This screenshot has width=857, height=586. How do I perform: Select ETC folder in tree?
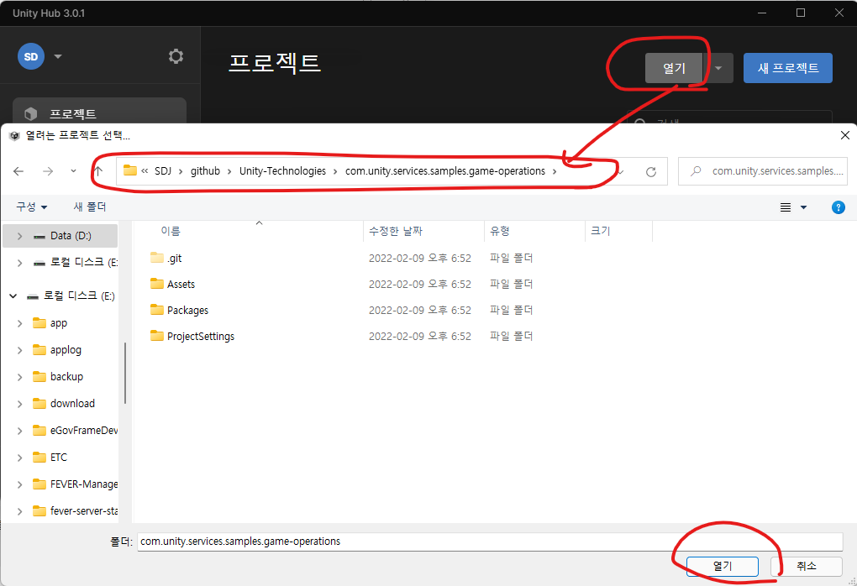(x=59, y=457)
